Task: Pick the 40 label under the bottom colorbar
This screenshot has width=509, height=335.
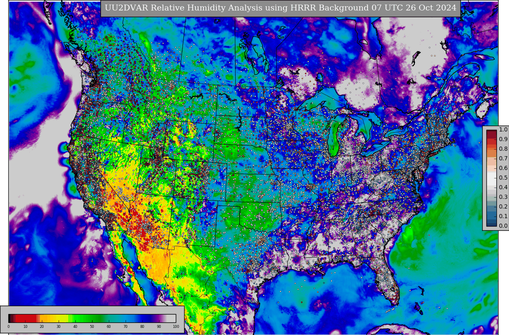Action: coord(75,327)
